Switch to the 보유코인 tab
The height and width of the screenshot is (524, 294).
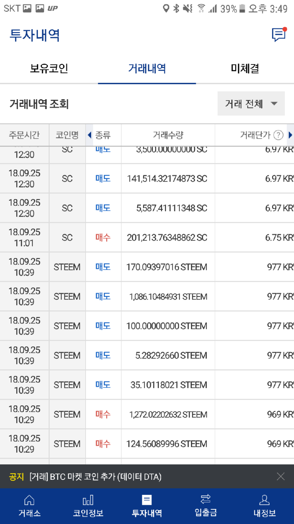(x=49, y=69)
